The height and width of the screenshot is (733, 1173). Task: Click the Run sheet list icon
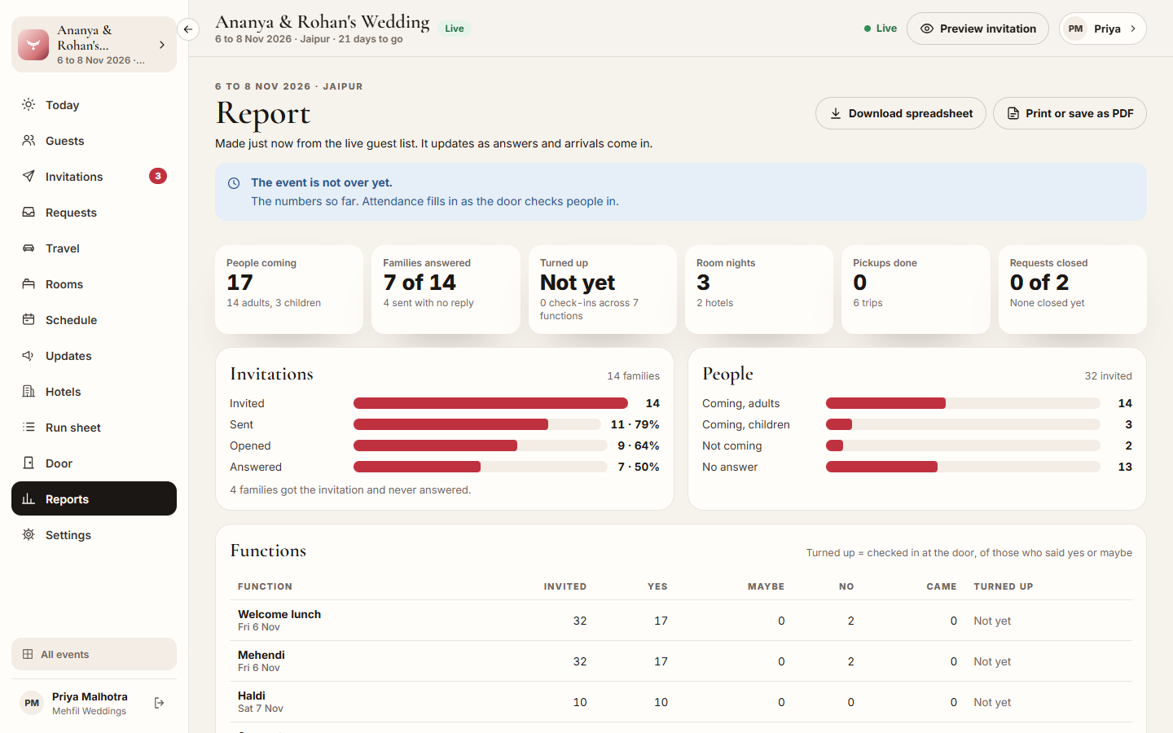[x=29, y=427]
